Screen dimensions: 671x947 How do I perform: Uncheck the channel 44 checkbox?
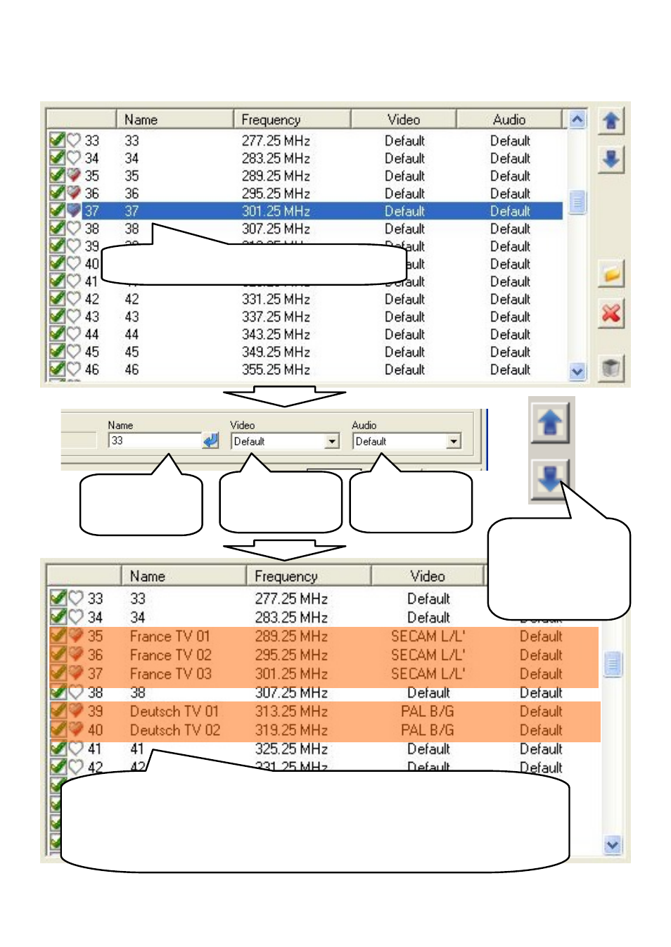57,333
